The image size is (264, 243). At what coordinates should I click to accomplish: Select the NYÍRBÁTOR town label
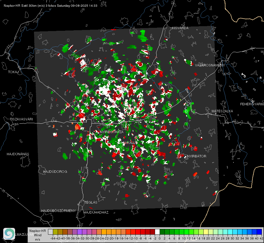tap(197, 156)
